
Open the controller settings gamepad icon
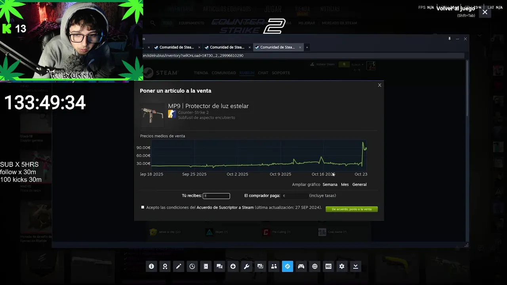pos(301,266)
